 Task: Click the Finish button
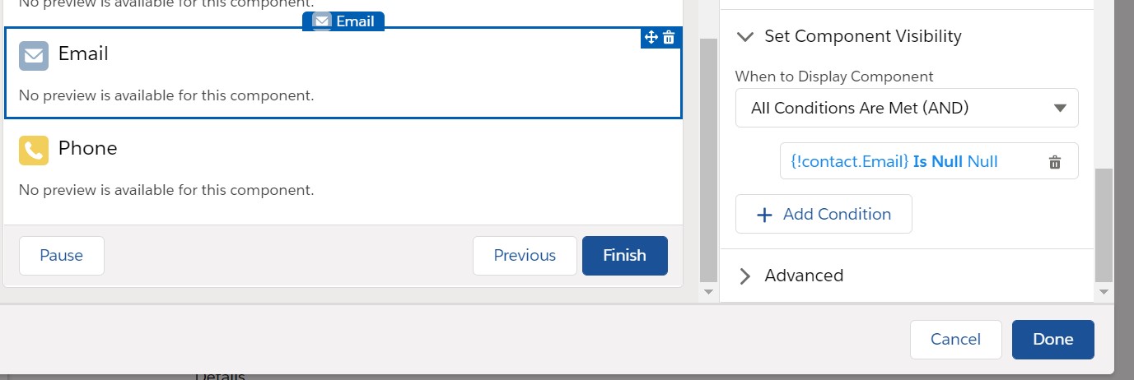[x=624, y=256]
